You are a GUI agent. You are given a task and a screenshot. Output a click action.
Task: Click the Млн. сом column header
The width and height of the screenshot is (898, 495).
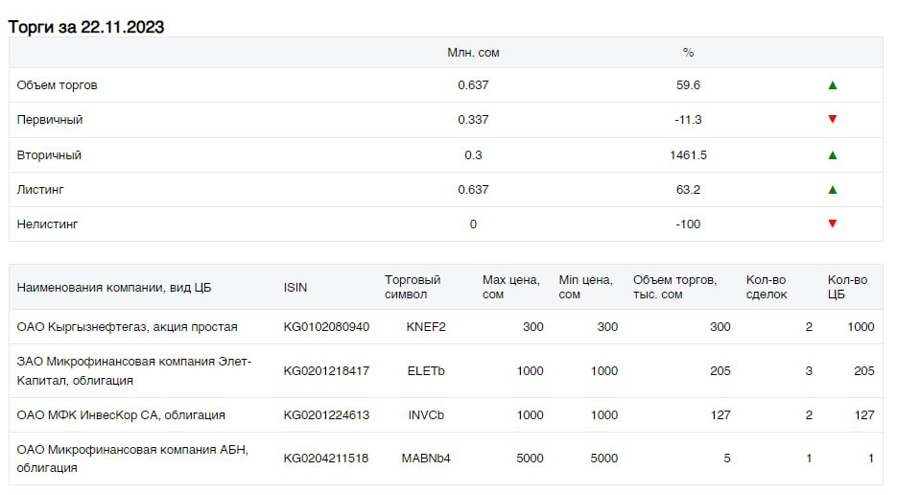pyautogui.click(x=473, y=53)
